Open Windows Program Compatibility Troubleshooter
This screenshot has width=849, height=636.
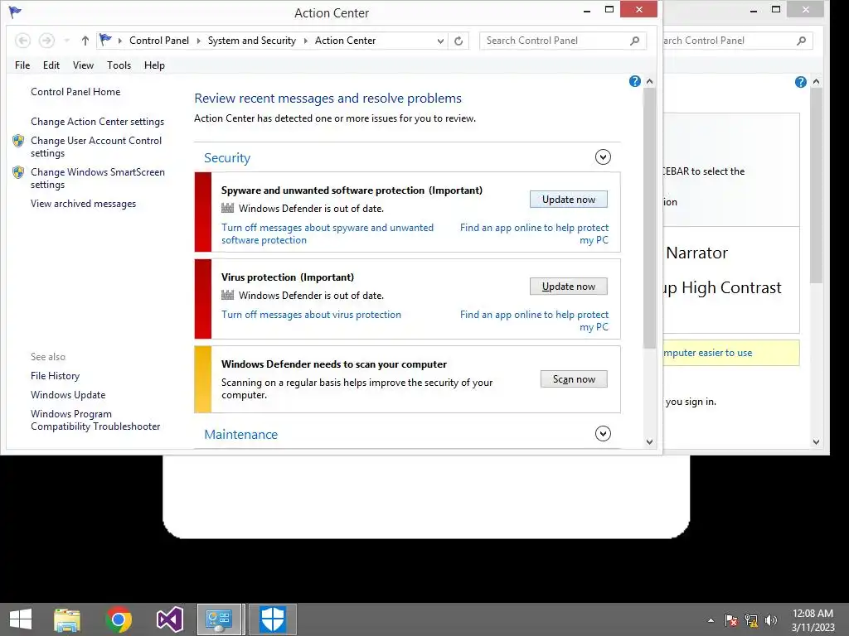(x=95, y=420)
